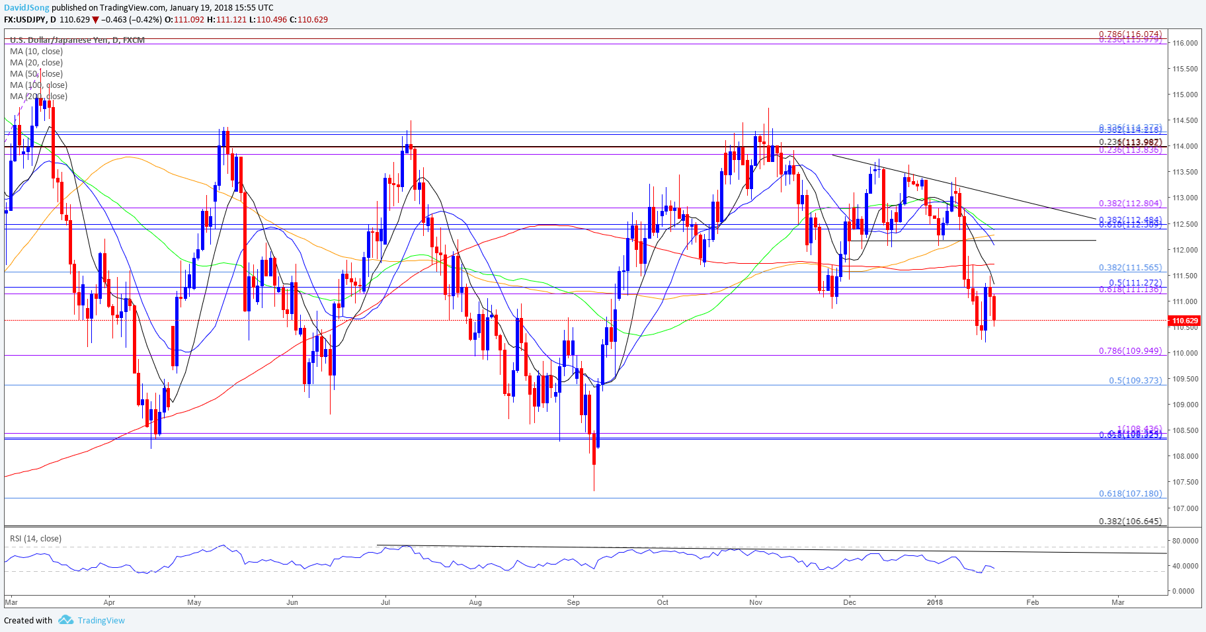Click 116.000 on the price axis
This screenshot has height=632, width=1206.
[1186, 43]
